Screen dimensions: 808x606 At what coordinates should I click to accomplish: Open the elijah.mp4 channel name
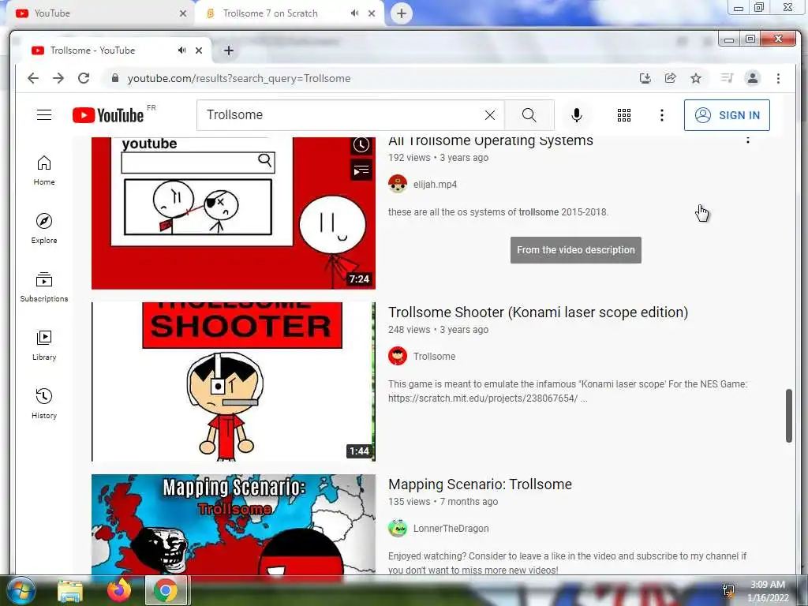(435, 185)
